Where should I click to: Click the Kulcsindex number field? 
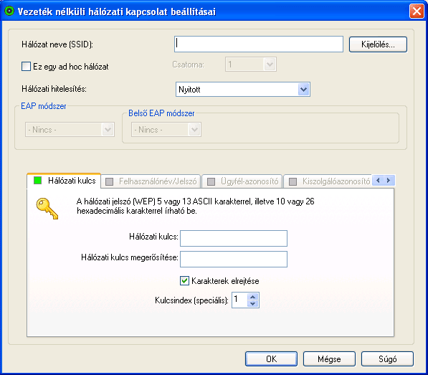239,300
